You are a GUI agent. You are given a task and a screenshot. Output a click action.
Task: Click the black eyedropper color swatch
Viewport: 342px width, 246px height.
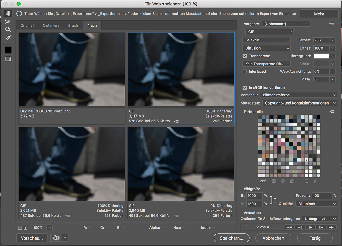point(8,50)
